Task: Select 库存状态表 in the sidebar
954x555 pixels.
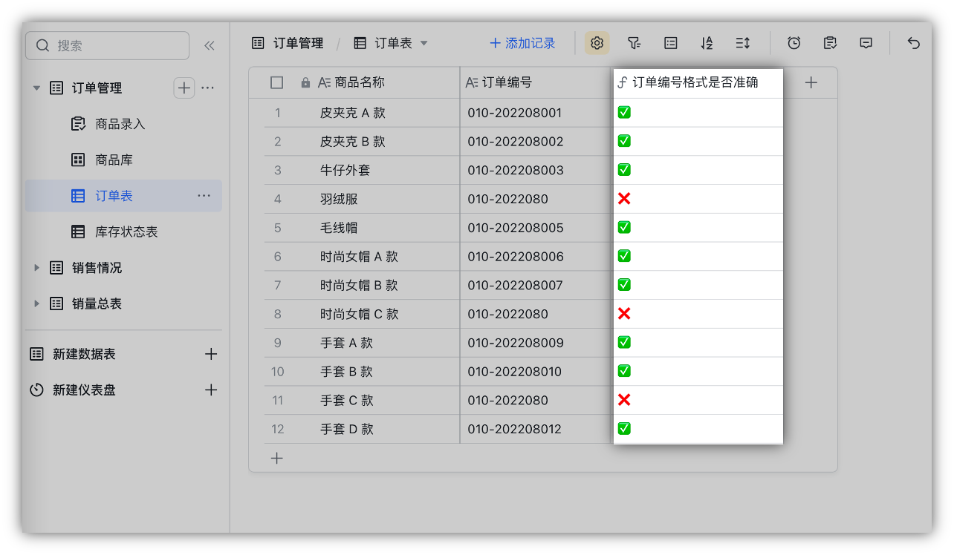Action: pyautogui.click(x=126, y=232)
